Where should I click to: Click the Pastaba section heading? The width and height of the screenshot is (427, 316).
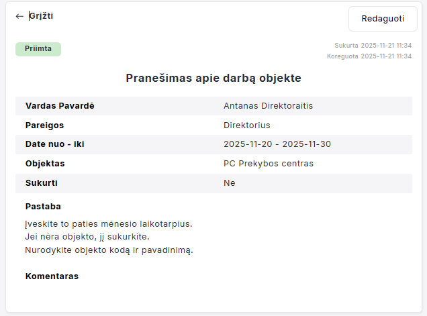(43, 207)
